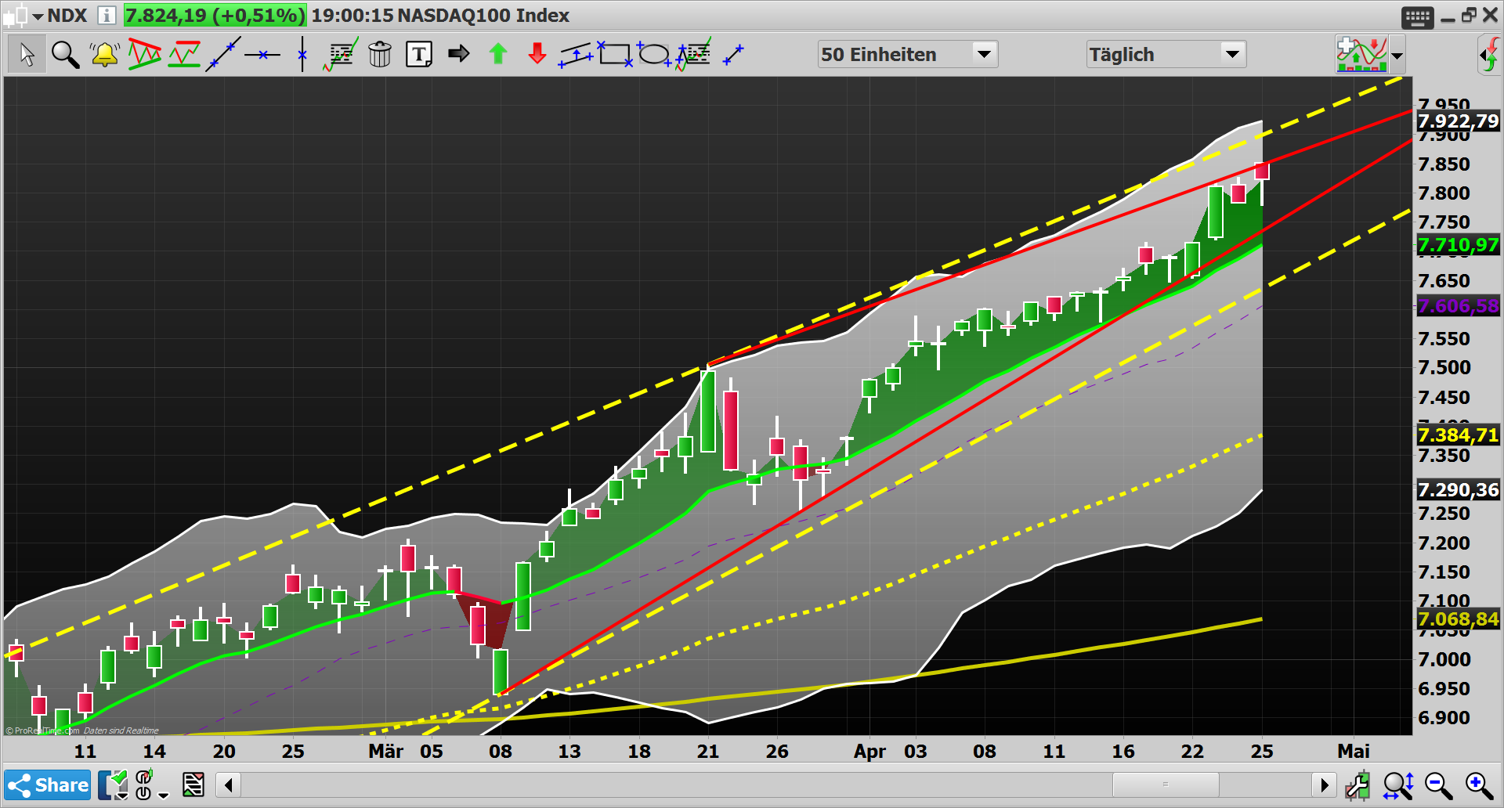The height and width of the screenshot is (808, 1504).
Task: Click the 7.922,79 price label
Action: click(x=1458, y=121)
